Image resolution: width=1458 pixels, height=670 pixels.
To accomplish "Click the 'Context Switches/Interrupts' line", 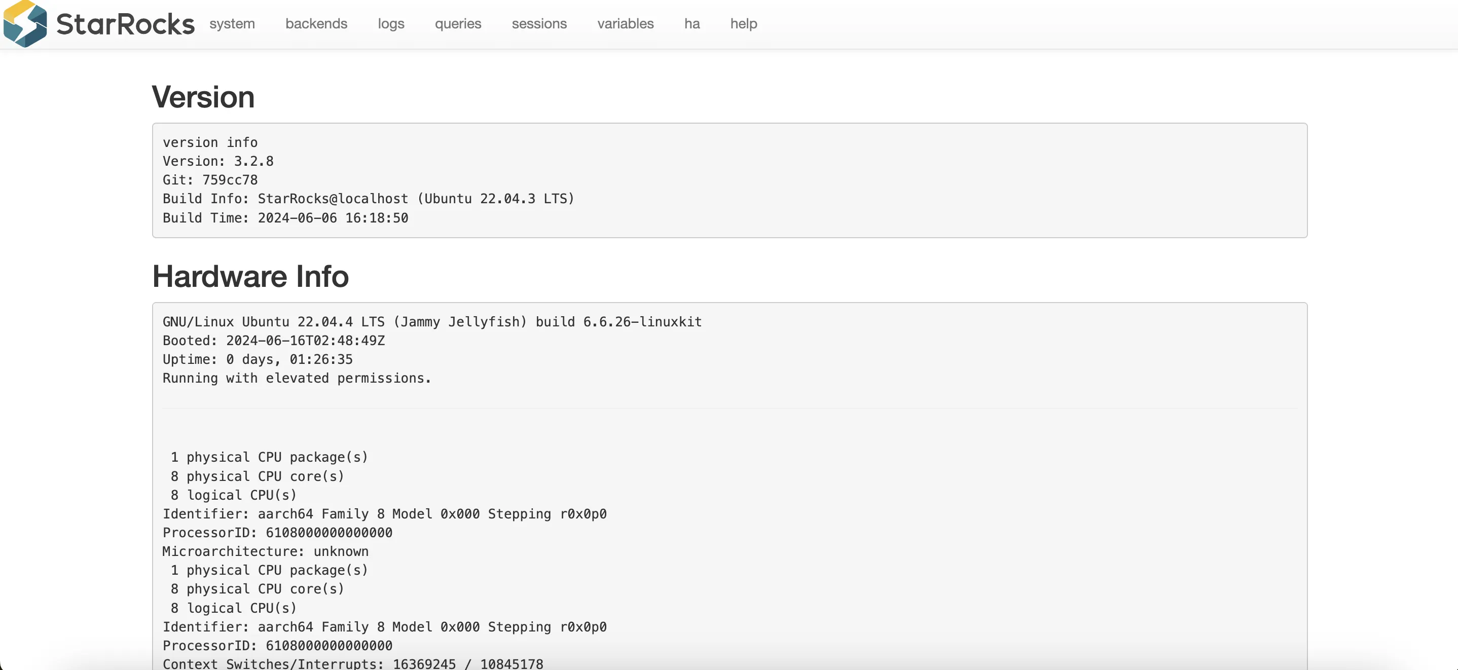I will point(353,664).
